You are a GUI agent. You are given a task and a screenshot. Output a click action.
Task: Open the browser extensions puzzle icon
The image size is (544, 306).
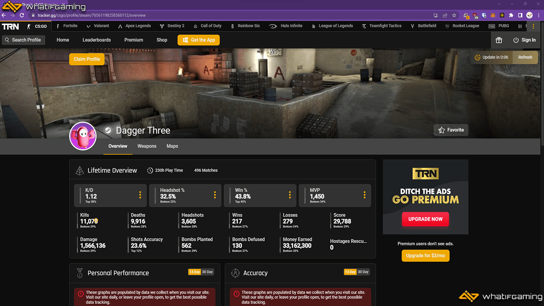(x=511, y=15)
